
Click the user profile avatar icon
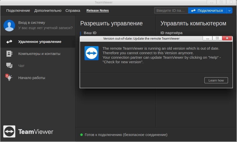(9, 26)
